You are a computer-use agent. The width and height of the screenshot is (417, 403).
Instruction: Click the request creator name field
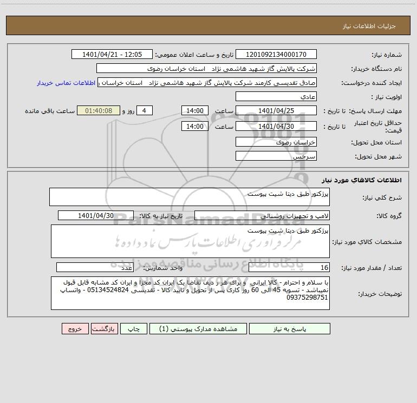click(207, 82)
